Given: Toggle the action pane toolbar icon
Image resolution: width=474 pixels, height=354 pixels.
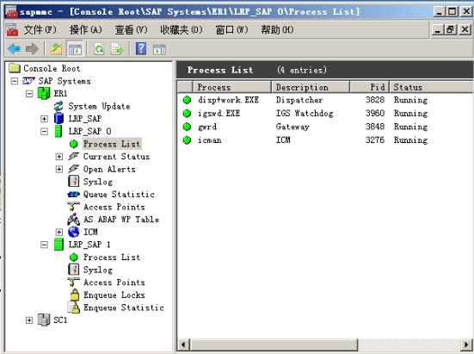Looking at the screenshot, I should [x=159, y=49].
